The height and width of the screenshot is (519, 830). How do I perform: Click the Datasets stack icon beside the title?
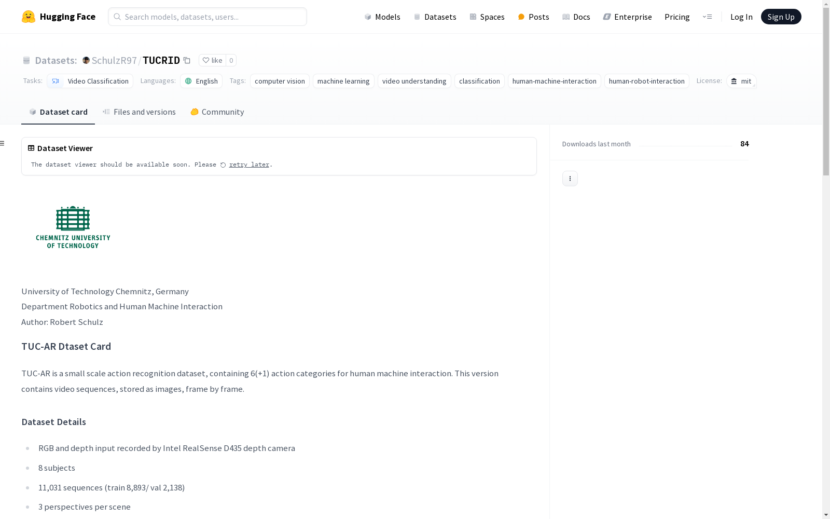coord(26,60)
